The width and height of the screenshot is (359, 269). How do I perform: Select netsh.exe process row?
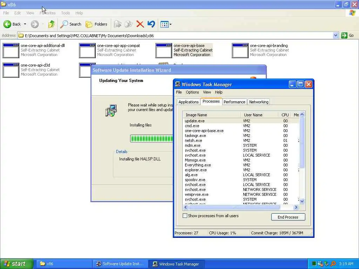(x=241, y=140)
